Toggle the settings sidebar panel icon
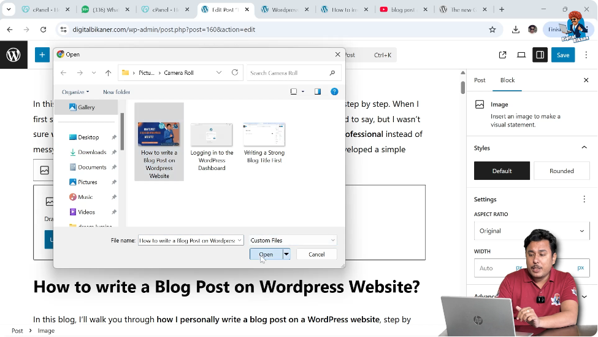Viewport: 598px width, 337px height. click(x=540, y=55)
